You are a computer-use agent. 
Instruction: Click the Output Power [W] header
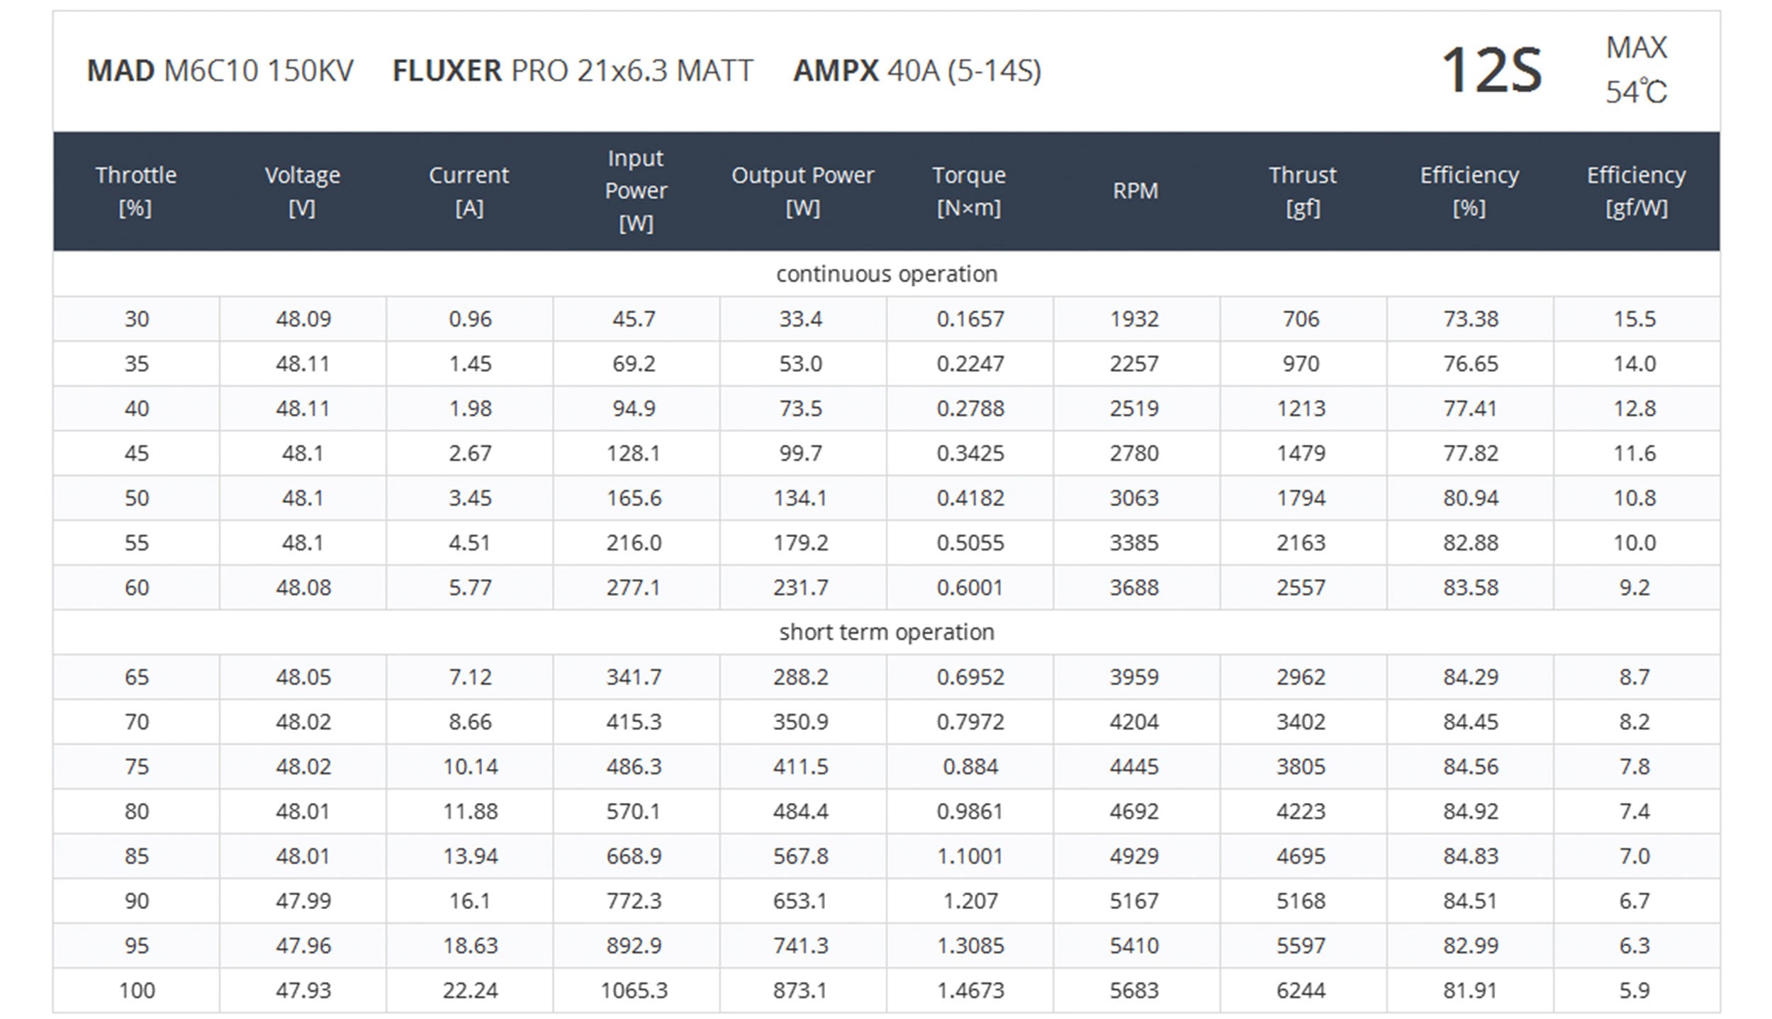[802, 191]
